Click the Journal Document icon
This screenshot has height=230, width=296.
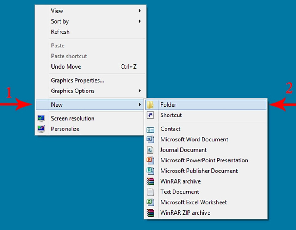point(150,150)
